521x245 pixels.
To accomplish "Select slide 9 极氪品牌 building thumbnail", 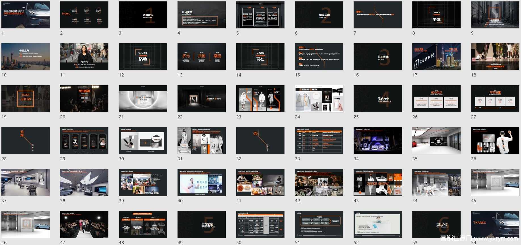I will pyautogui.click(x=495, y=15).
